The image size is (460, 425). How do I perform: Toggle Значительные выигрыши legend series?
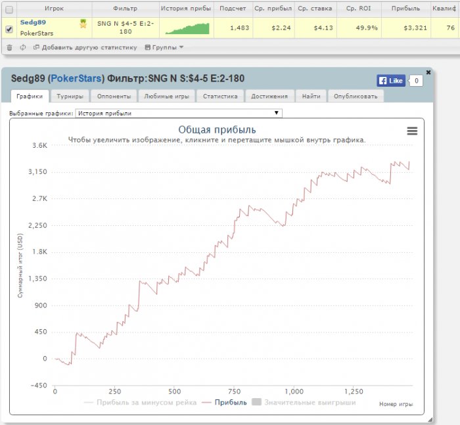pos(304,403)
